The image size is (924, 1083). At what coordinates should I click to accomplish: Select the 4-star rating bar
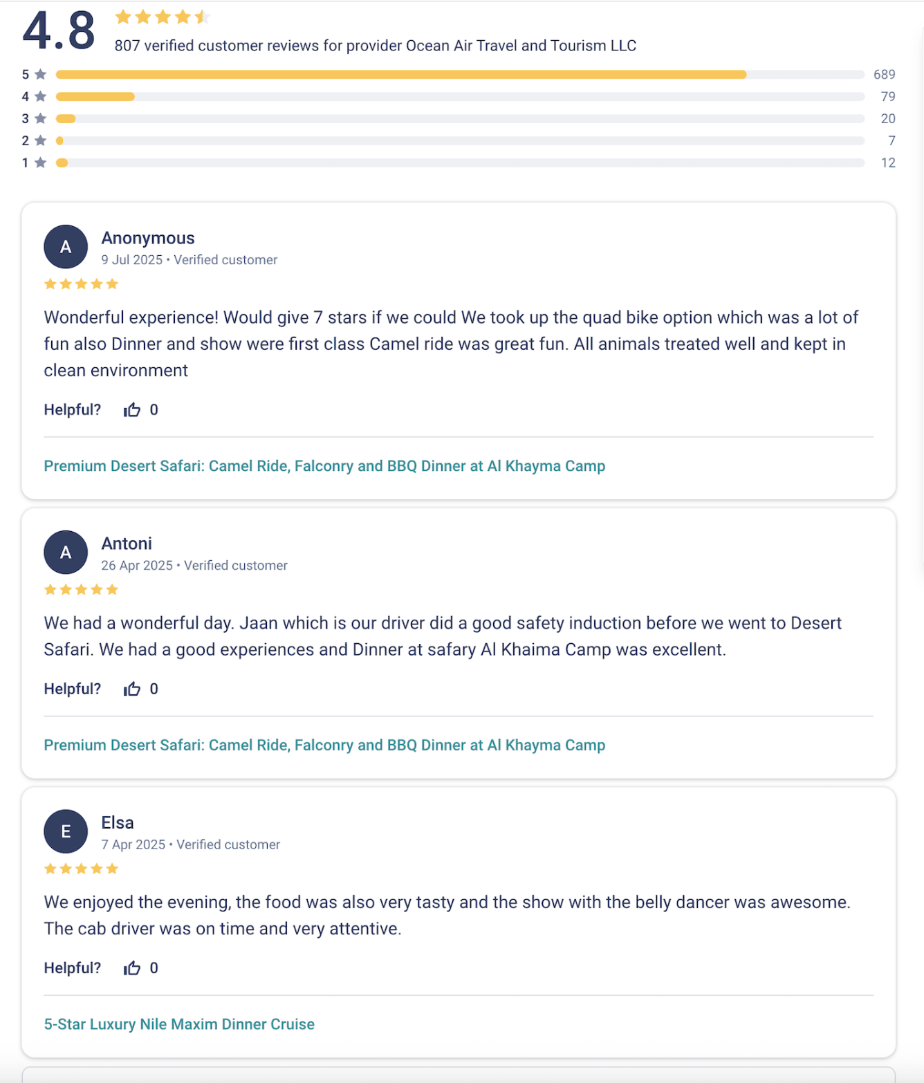click(460, 97)
